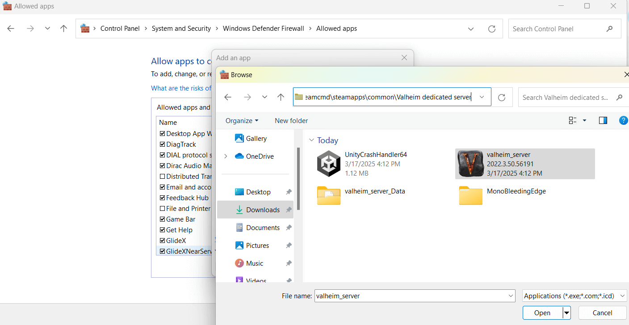
Task: Click the File name input field
Action: pyautogui.click(x=411, y=296)
